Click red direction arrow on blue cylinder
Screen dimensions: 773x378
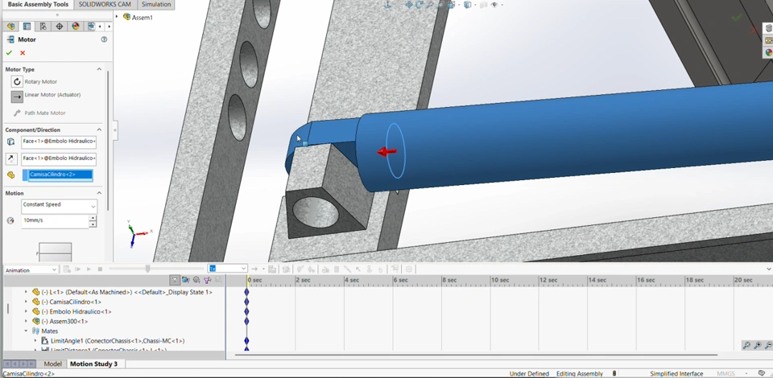pos(386,151)
